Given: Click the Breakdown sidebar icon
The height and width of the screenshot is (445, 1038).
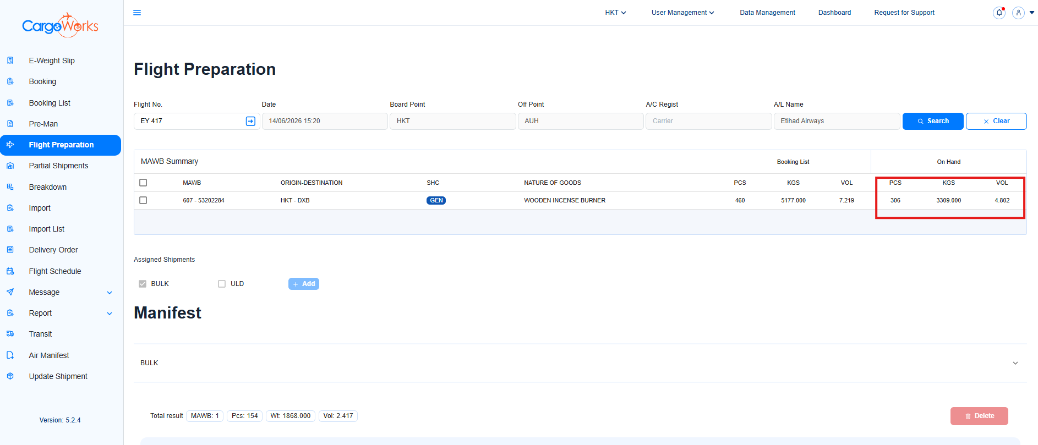Looking at the screenshot, I should point(10,187).
